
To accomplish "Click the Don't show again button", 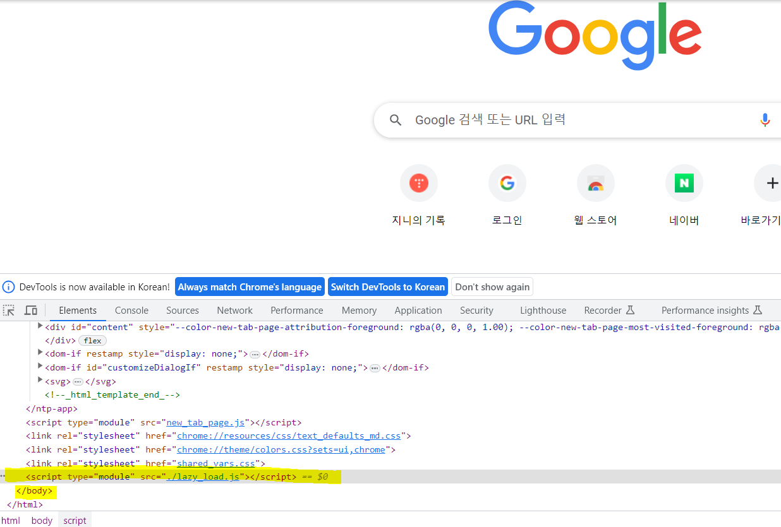I will coord(492,287).
